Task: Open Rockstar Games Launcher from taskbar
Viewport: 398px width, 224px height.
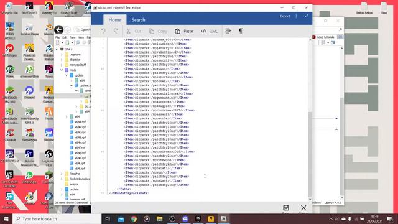Action: tap(211, 218)
